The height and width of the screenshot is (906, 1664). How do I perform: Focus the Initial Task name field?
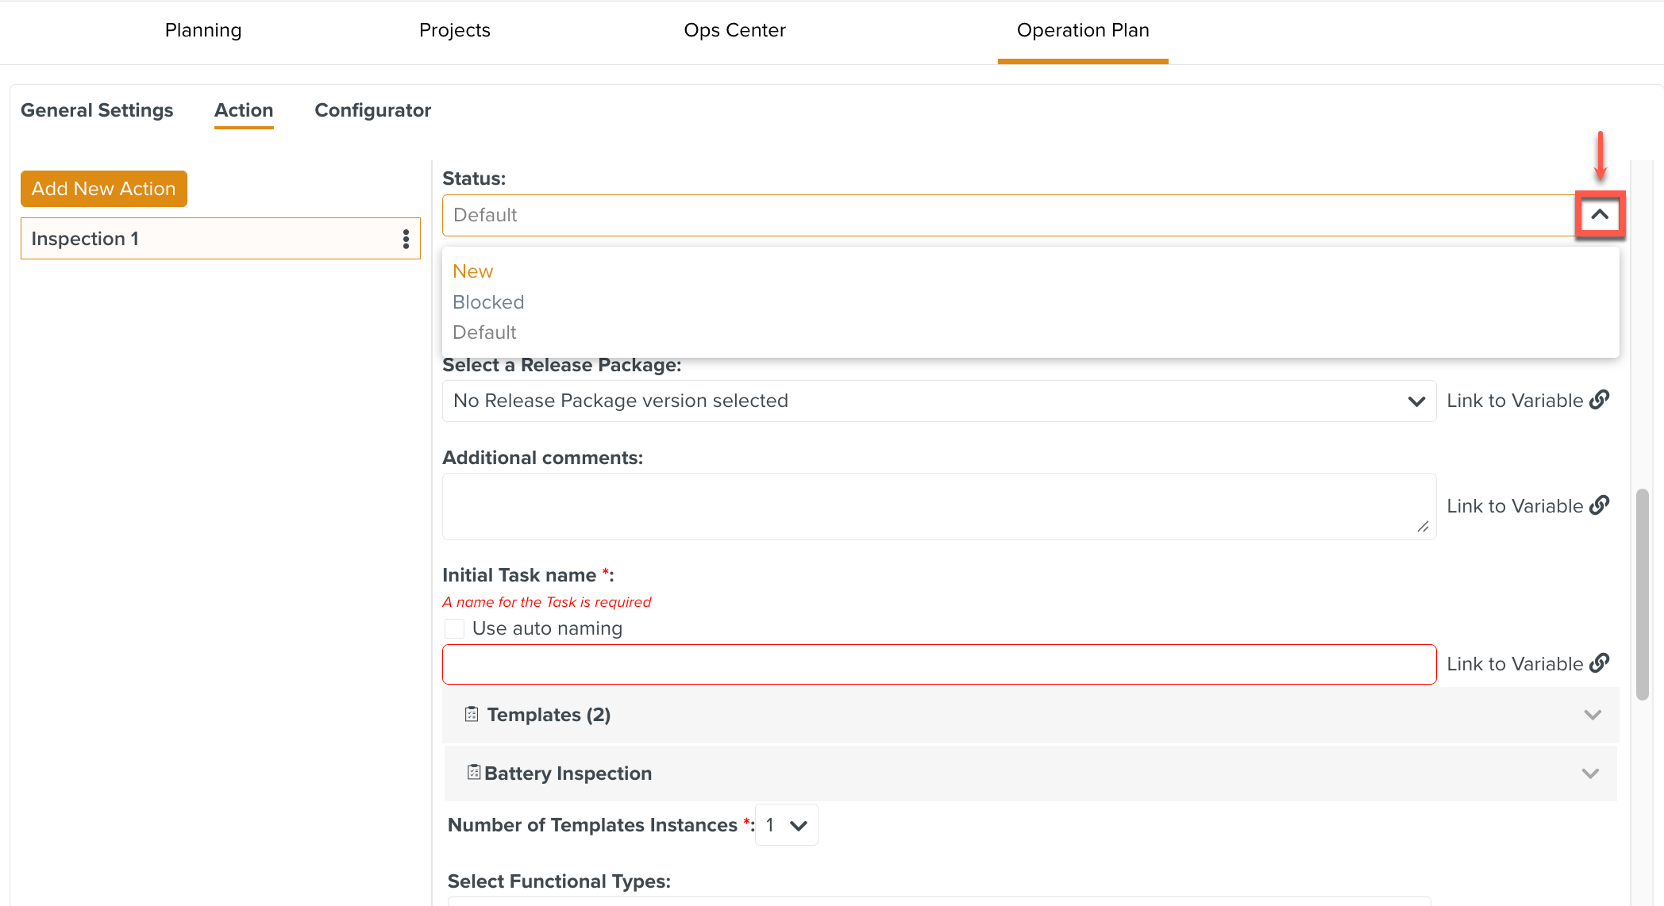[938, 664]
